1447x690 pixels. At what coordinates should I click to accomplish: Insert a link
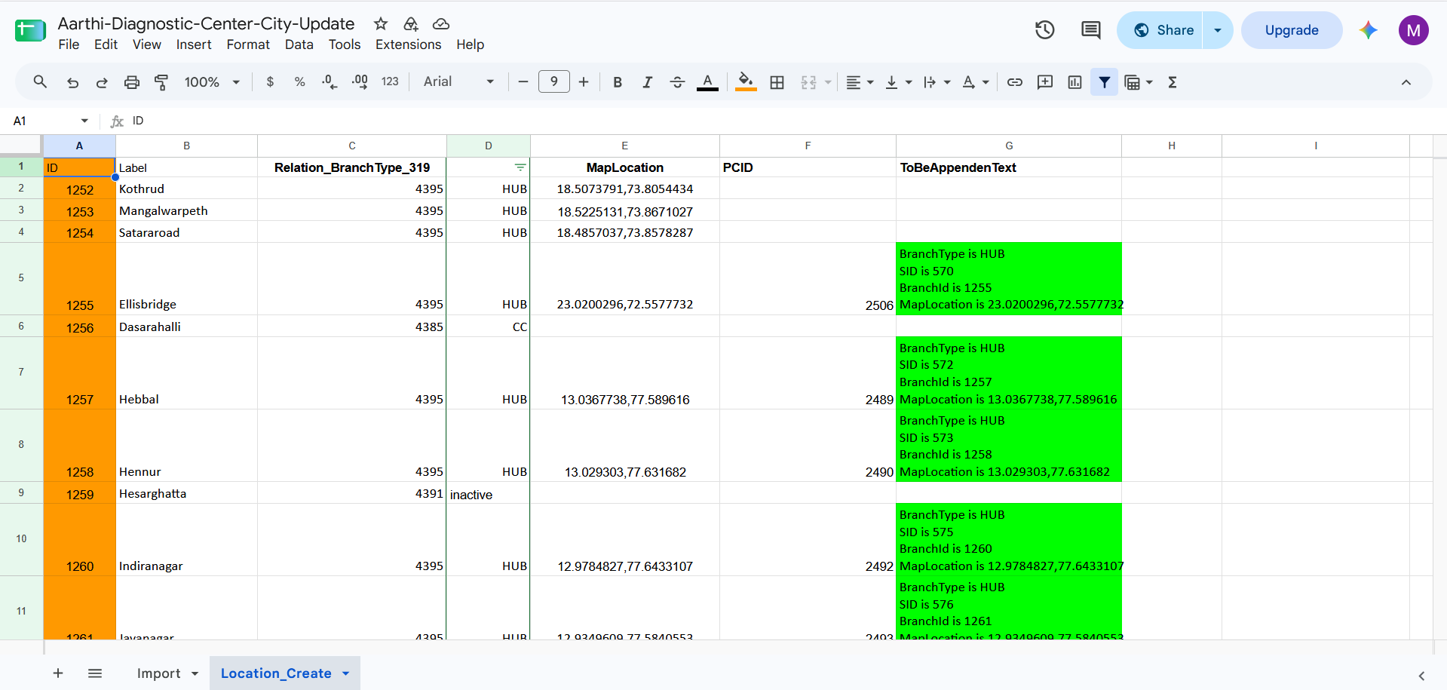1015,82
